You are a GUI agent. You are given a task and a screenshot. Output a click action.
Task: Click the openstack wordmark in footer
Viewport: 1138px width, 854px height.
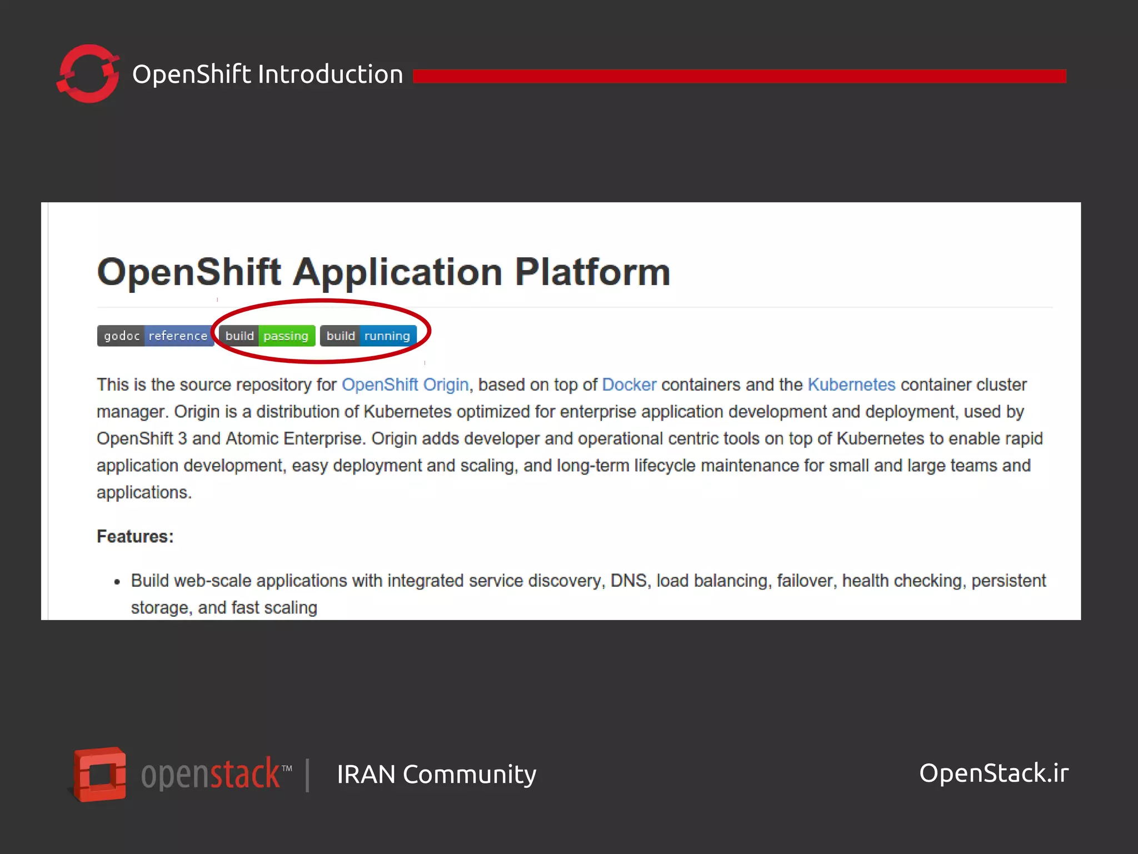click(x=216, y=773)
